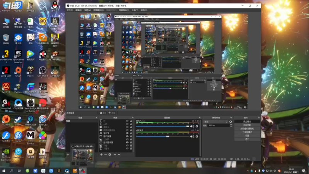Toggle visibility eye of 摄像头 source
Viewport: 309px width, 174px height.
[127, 127]
